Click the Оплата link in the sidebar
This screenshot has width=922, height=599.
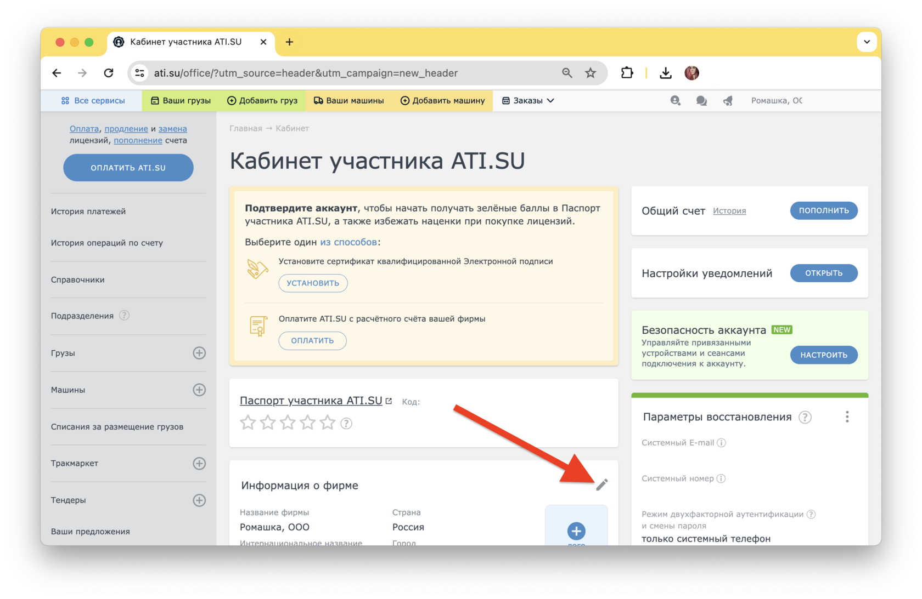tap(84, 129)
